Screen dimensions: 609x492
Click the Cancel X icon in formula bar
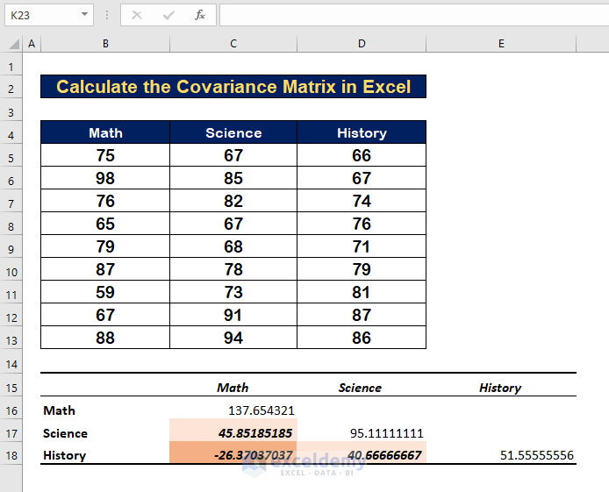point(137,15)
